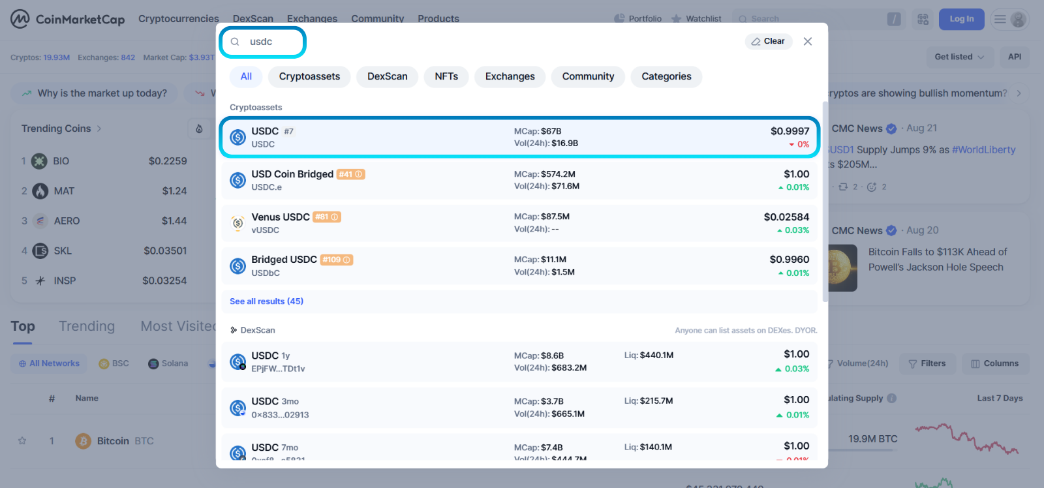Filter results by Cryptoassets
1044x488 pixels.
pyautogui.click(x=309, y=76)
